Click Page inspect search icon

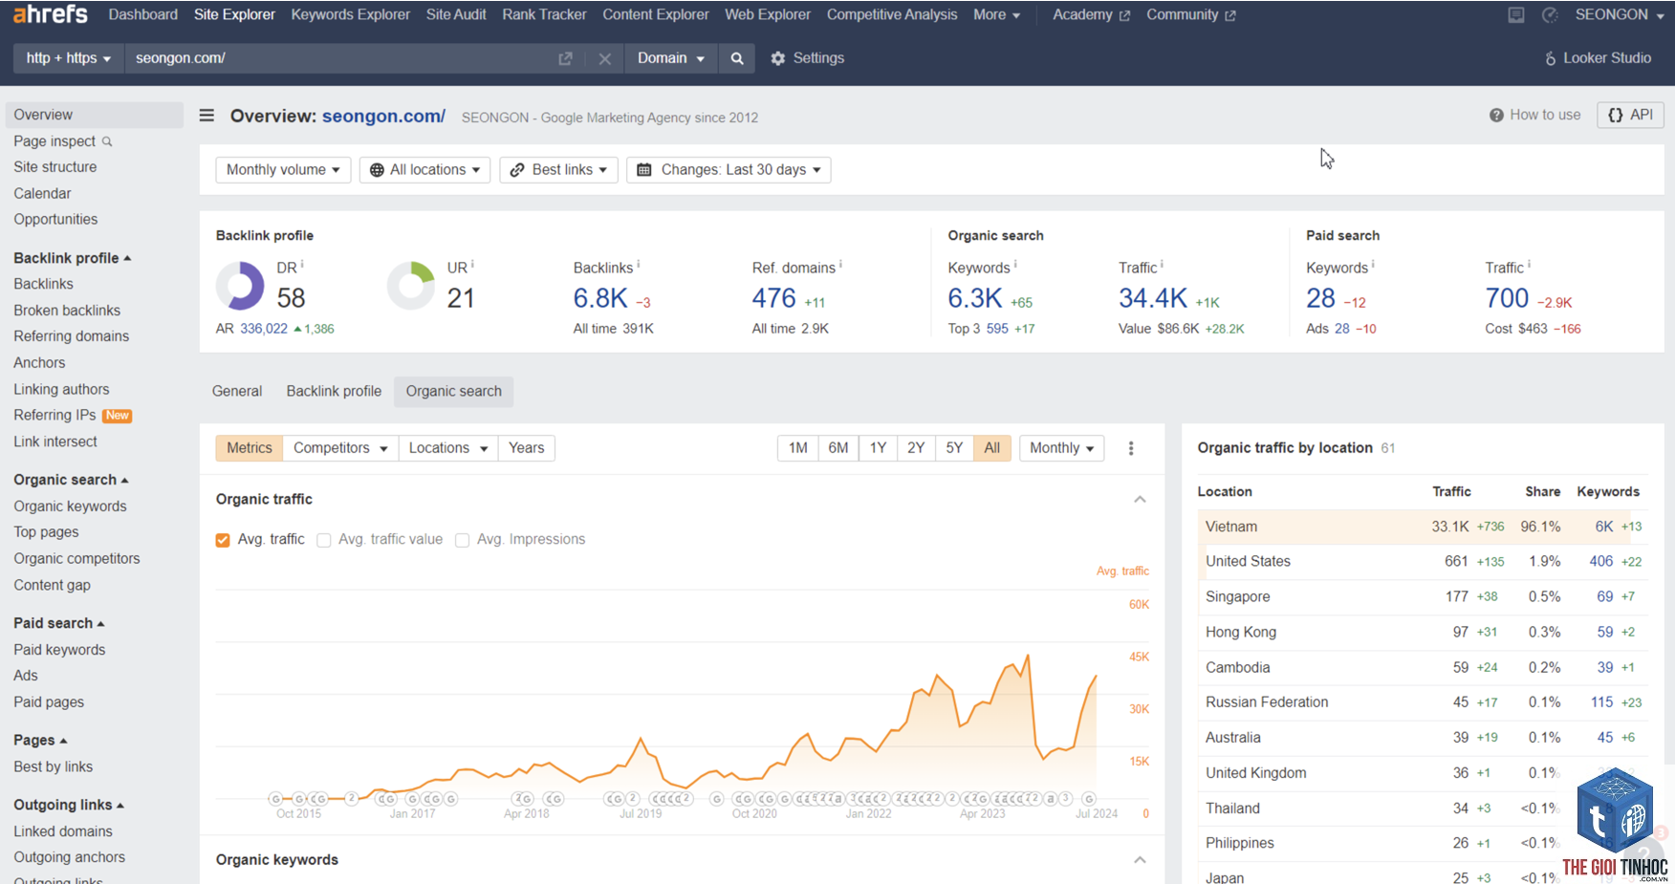tap(107, 141)
